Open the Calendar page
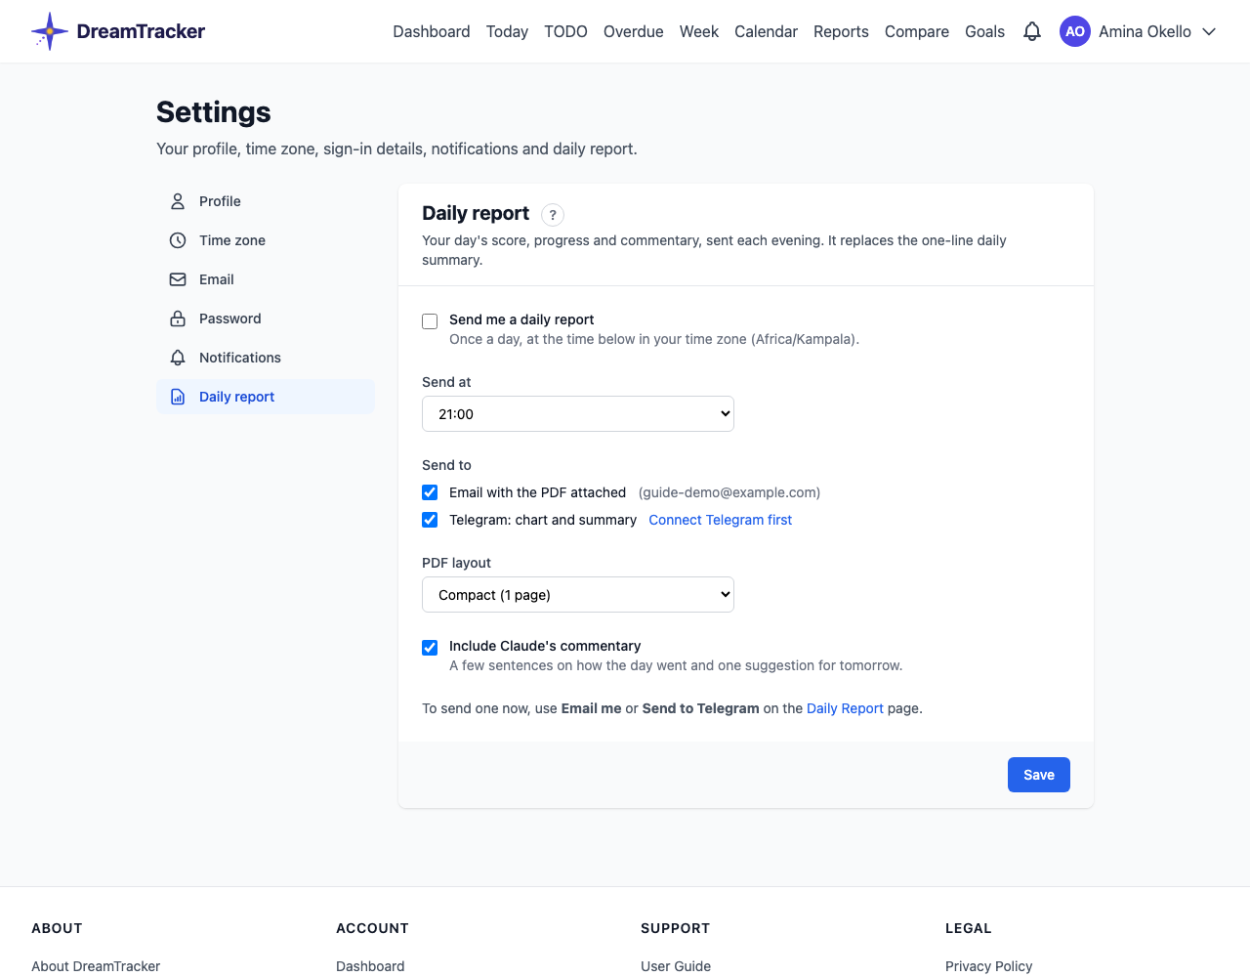The height and width of the screenshot is (977, 1250). [766, 31]
